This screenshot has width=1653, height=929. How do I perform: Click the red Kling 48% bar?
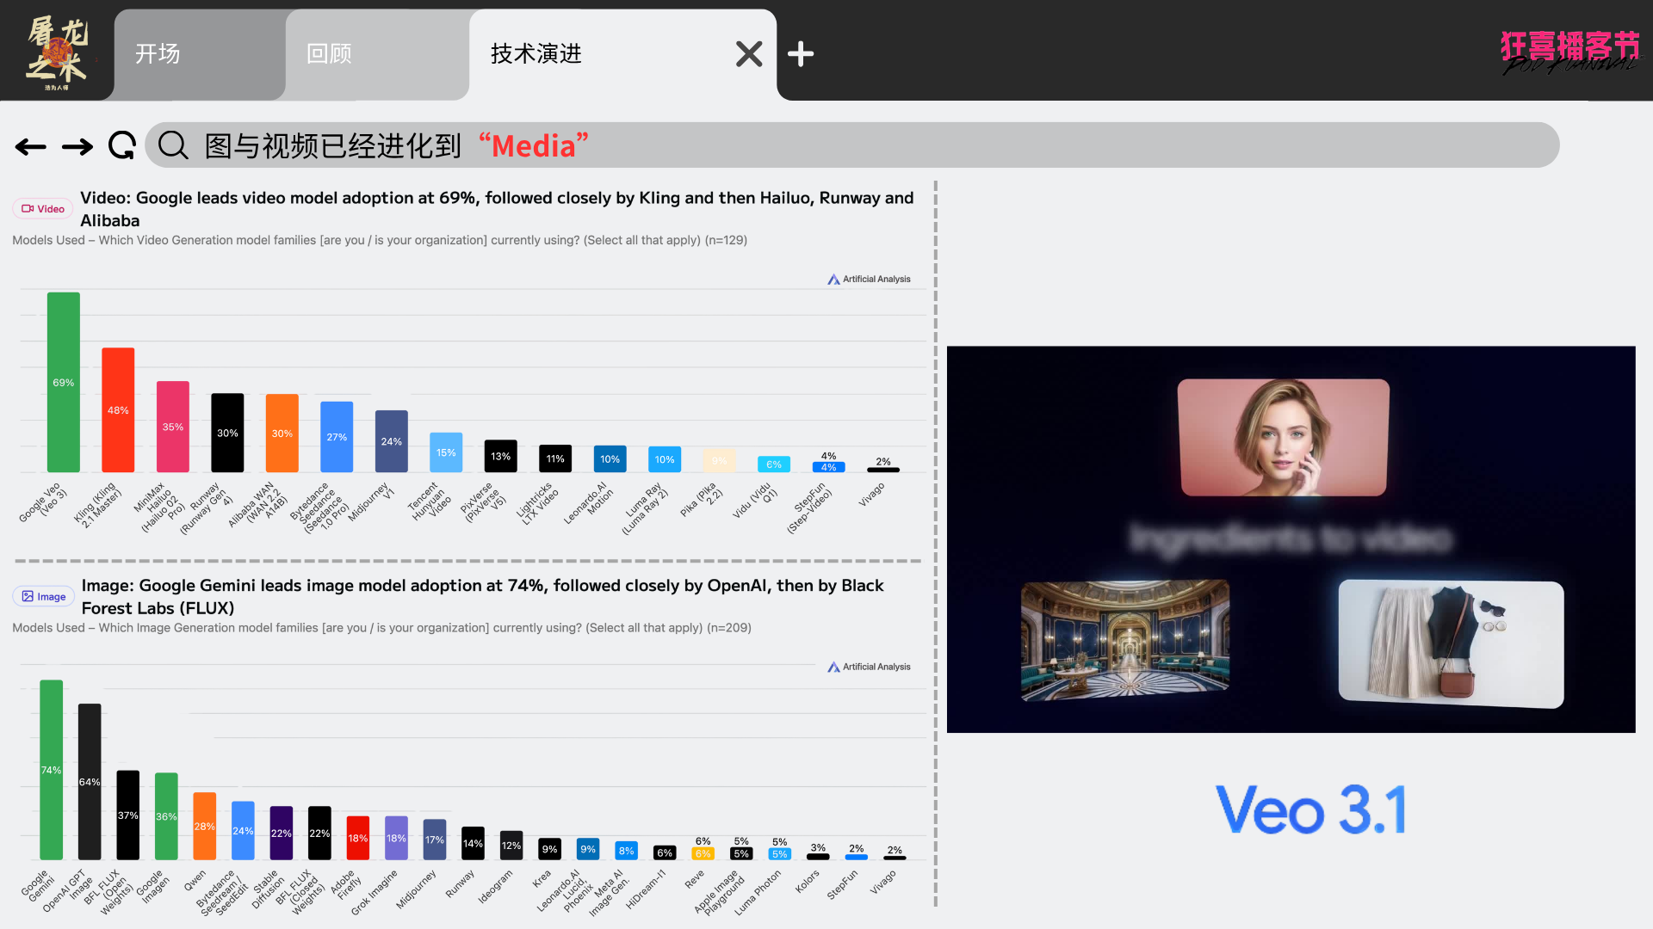[x=118, y=410]
